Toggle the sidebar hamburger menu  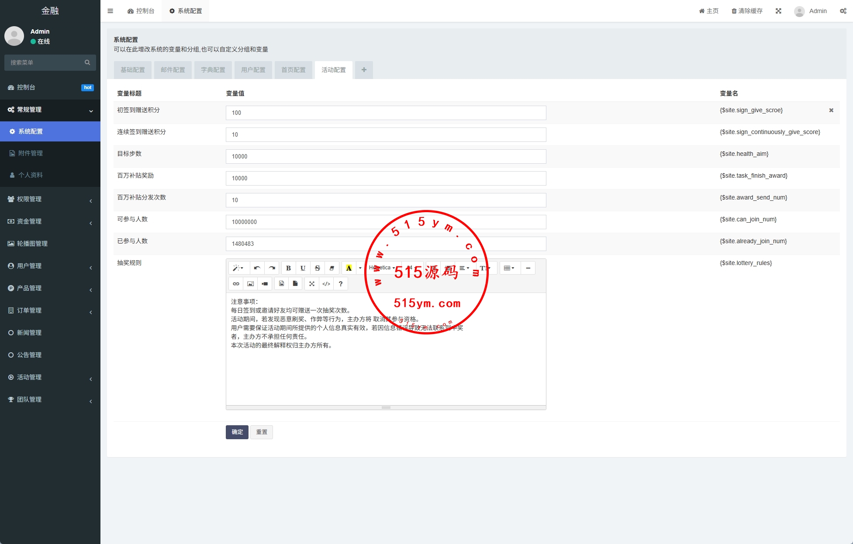point(111,11)
